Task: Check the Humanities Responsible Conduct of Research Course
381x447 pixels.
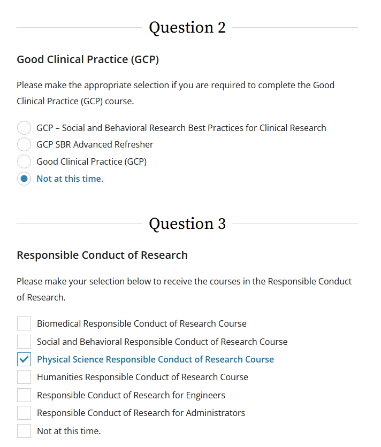Action: (24, 377)
